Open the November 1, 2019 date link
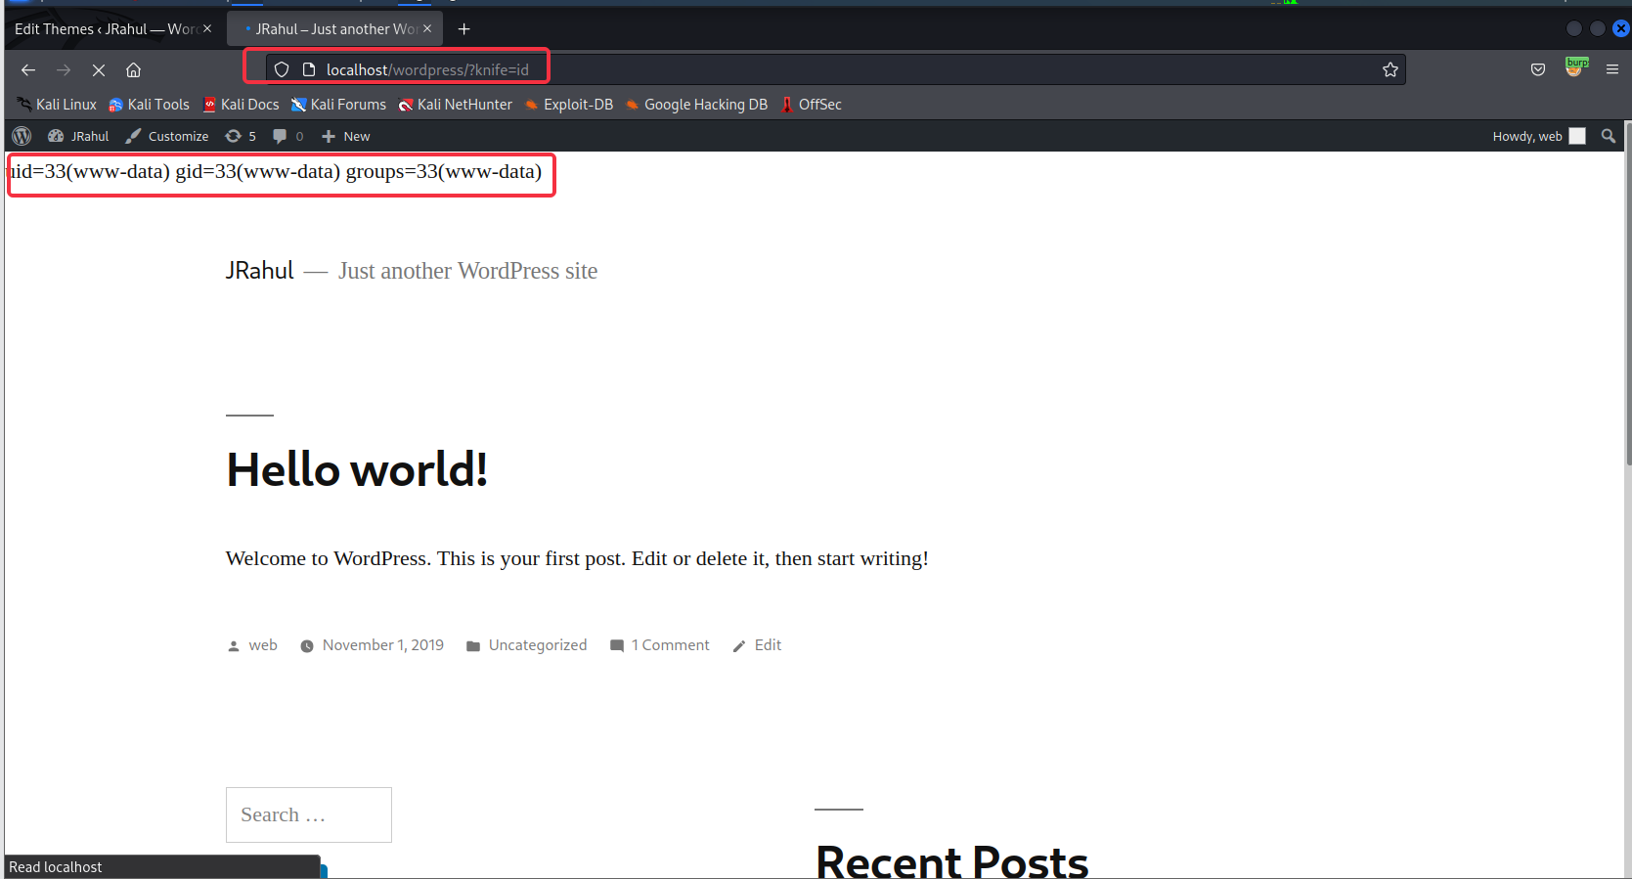This screenshot has width=1632, height=879. pyautogui.click(x=383, y=645)
